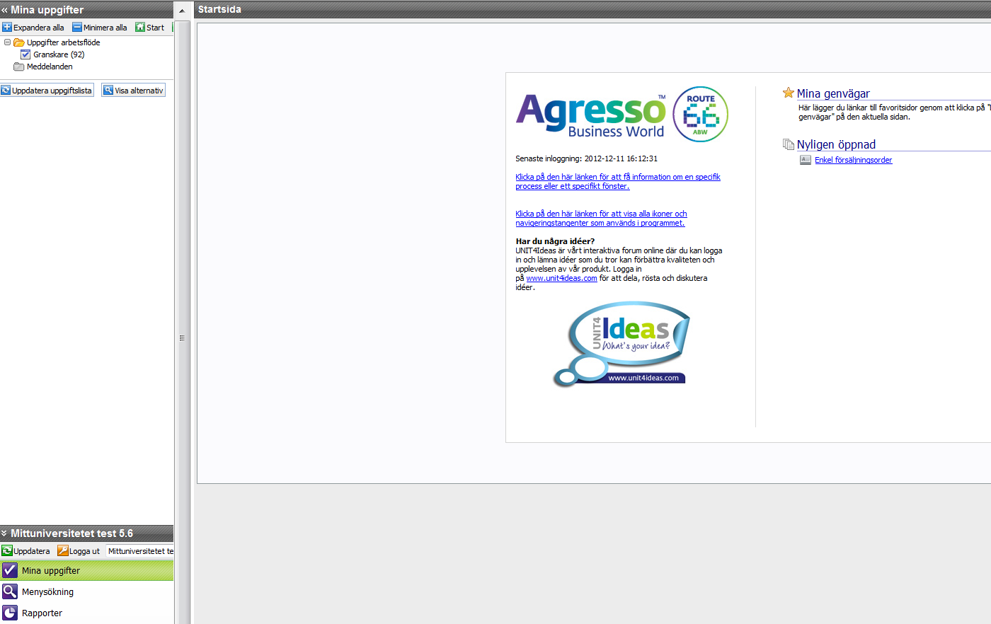Click the Expandera alla button
991x624 pixels.
[x=33, y=28]
